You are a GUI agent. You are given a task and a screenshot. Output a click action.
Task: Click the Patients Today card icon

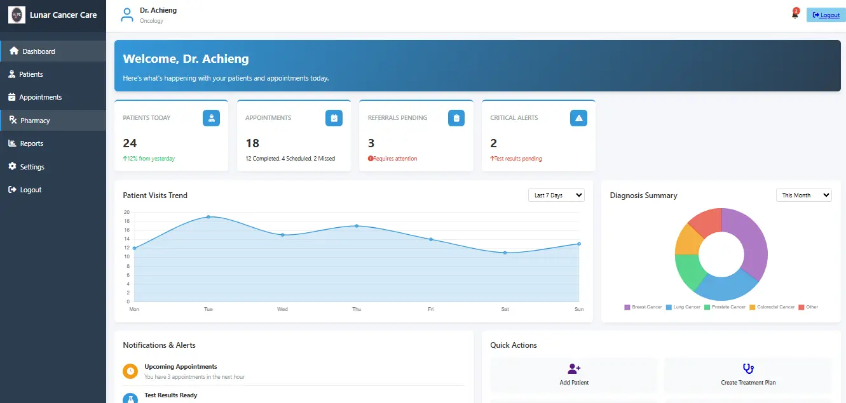point(211,118)
